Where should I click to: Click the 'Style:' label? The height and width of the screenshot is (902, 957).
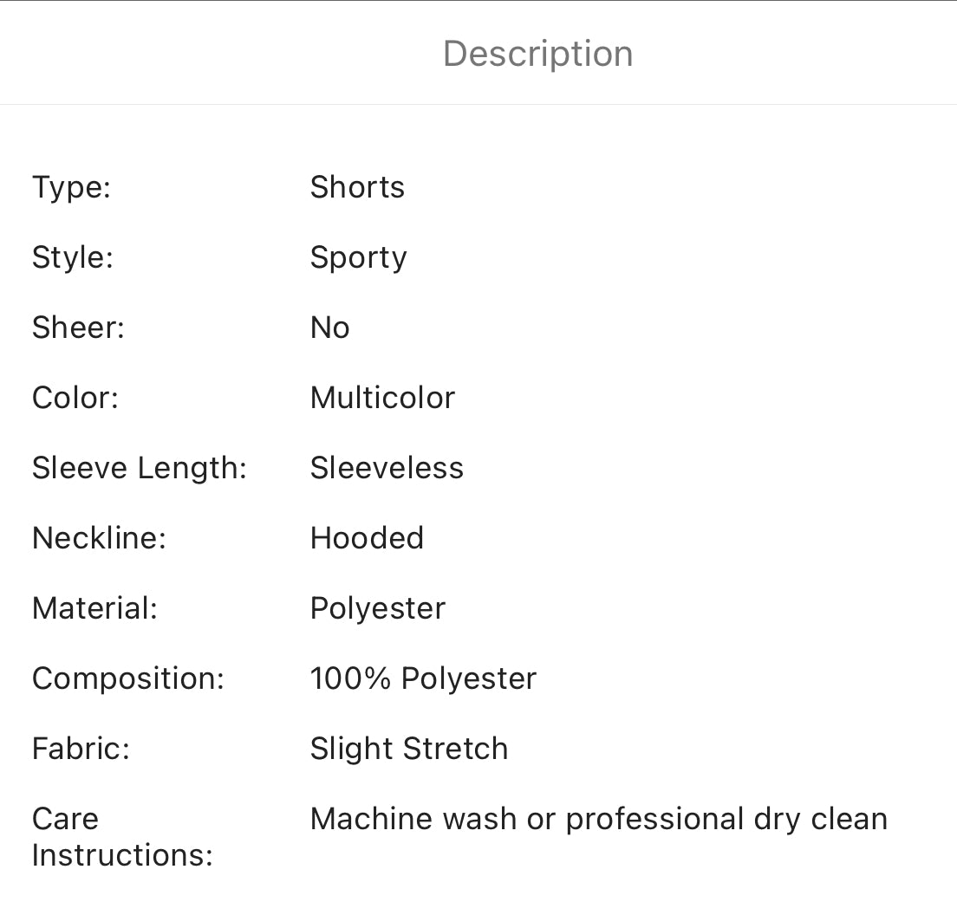[x=73, y=257]
